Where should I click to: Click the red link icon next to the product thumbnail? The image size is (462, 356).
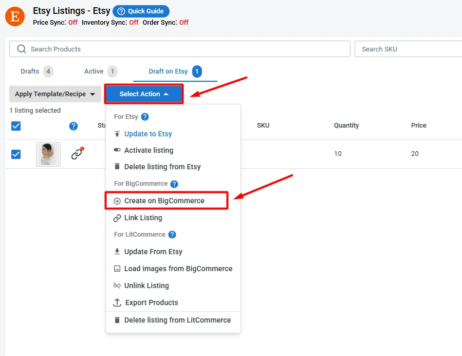(77, 154)
